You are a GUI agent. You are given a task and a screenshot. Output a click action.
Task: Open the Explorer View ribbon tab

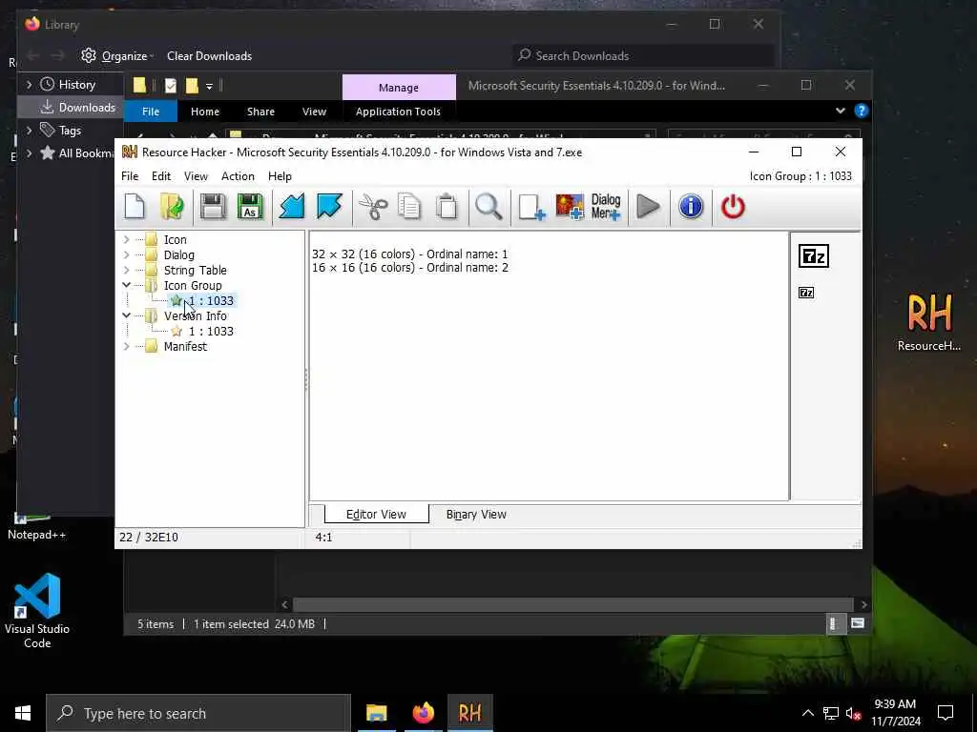pyautogui.click(x=314, y=112)
